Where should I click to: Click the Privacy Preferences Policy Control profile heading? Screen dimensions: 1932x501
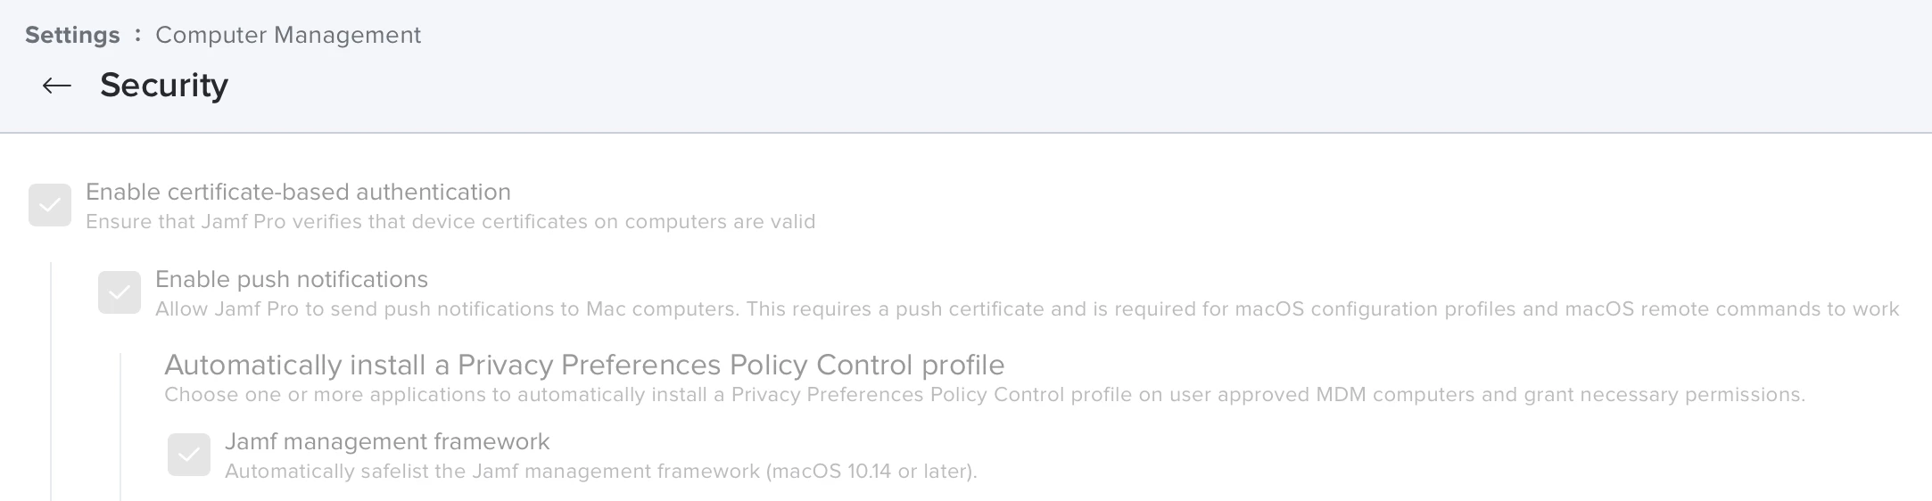click(x=584, y=365)
